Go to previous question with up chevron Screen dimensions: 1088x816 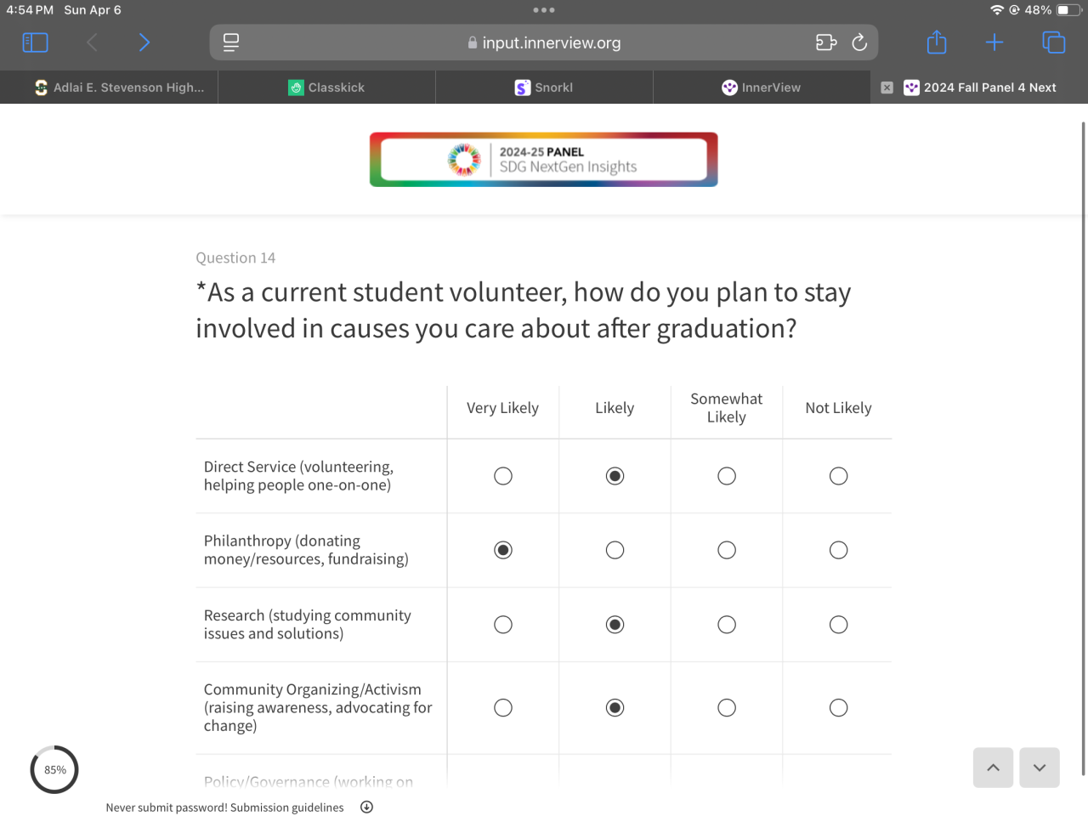point(993,768)
